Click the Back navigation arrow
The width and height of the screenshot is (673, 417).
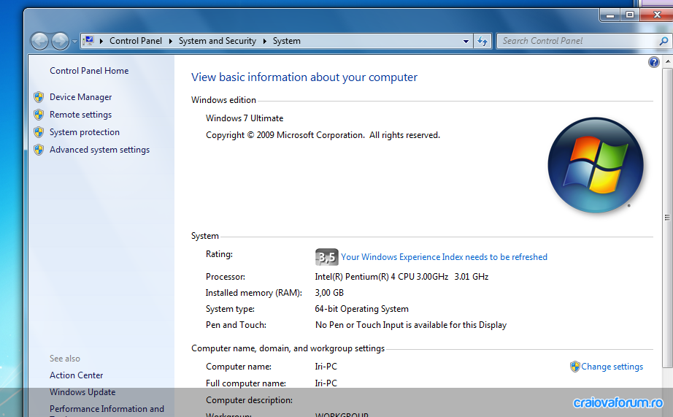click(x=39, y=41)
